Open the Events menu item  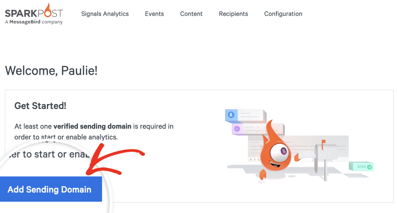(x=154, y=14)
